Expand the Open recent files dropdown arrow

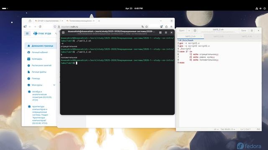(189, 30)
